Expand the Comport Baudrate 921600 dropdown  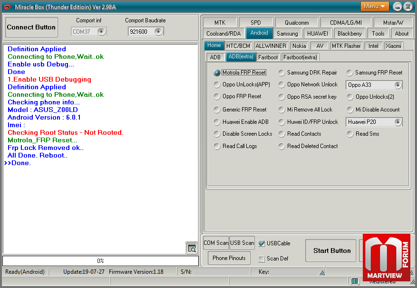(x=158, y=31)
